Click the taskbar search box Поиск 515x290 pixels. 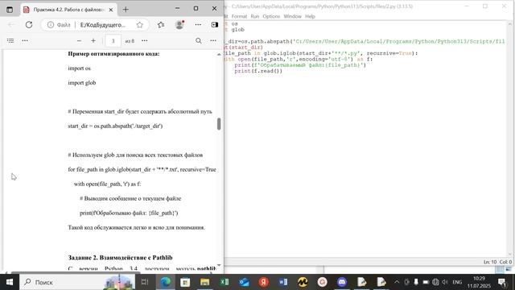point(77,282)
